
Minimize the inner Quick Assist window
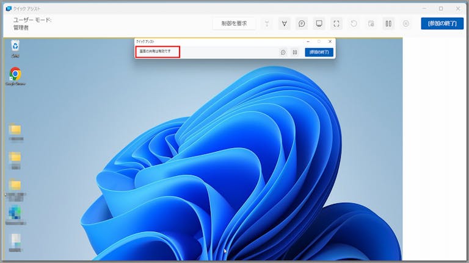tap(308, 41)
